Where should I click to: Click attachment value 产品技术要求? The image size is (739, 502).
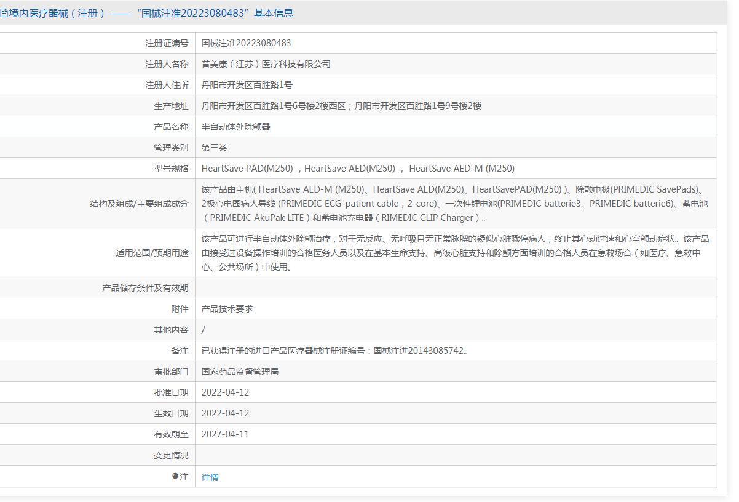point(227,309)
